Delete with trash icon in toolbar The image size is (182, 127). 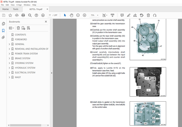148,15
